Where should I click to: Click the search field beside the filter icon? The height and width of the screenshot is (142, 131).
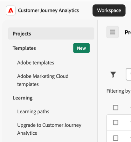(128, 74)
